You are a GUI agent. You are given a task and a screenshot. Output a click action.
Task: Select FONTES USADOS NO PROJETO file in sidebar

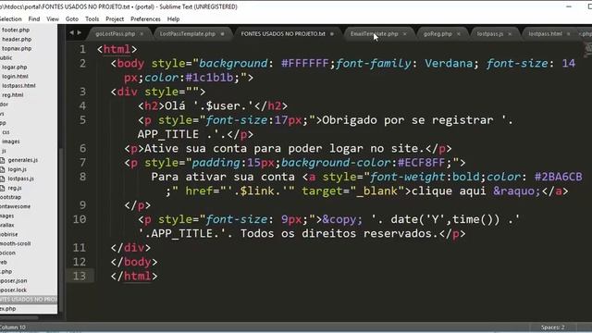[x=29, y=300]
